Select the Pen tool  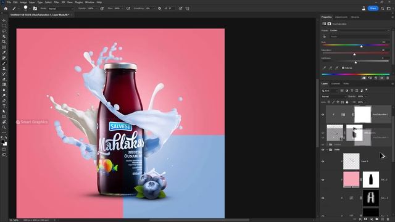click(x=4, y=101)
